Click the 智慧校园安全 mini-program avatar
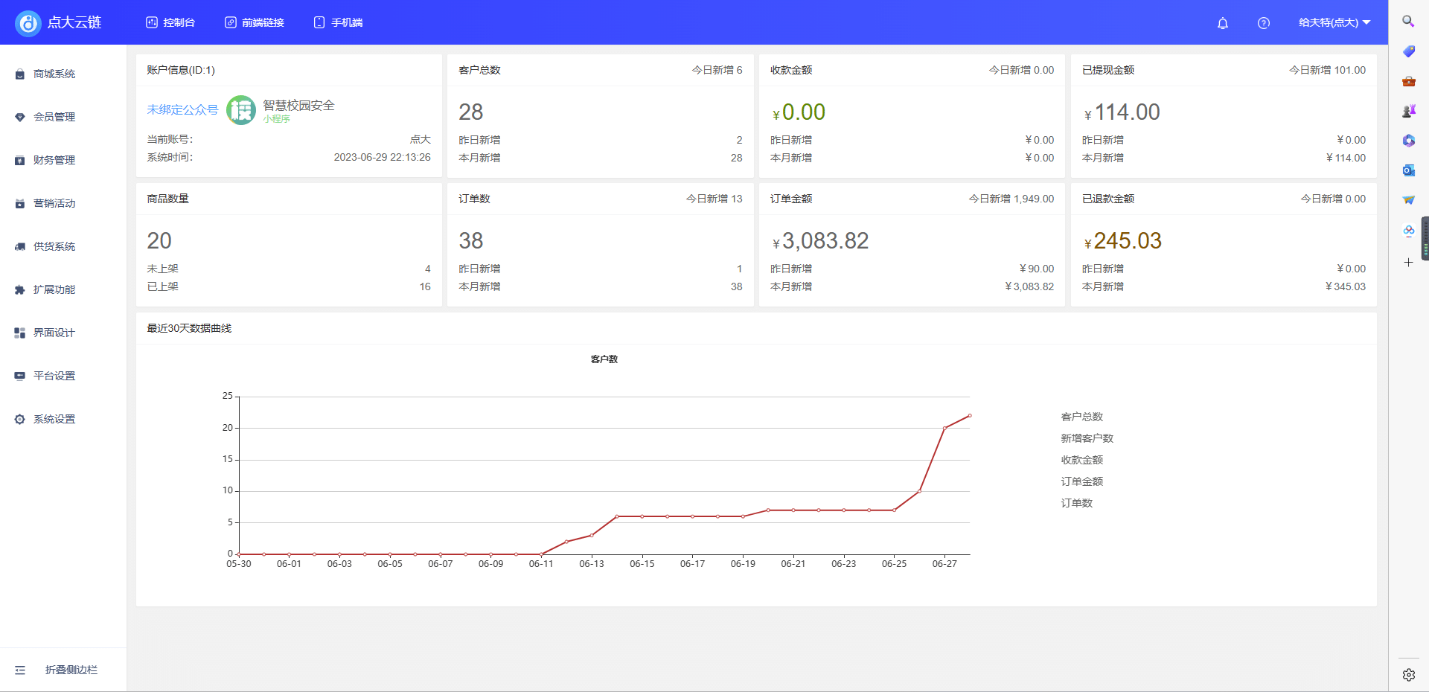This screenshot has width=1429, height=692. pyautogui.click(x=241, y=110)
